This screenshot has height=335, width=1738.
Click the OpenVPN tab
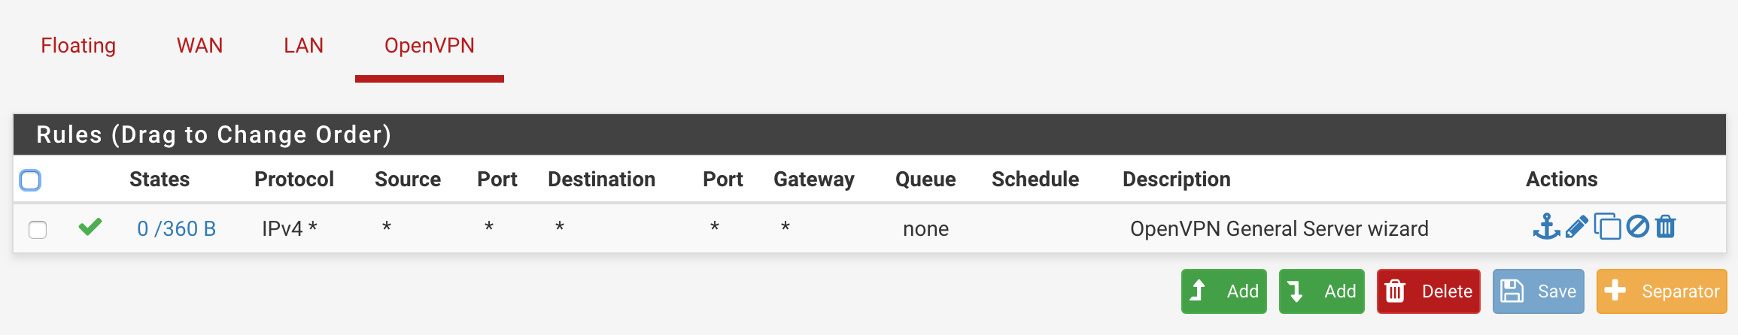tap(429, 46)
